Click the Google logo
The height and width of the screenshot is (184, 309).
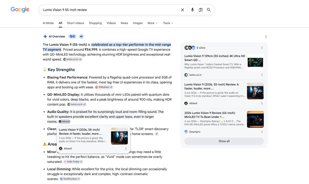pos(20,10)
